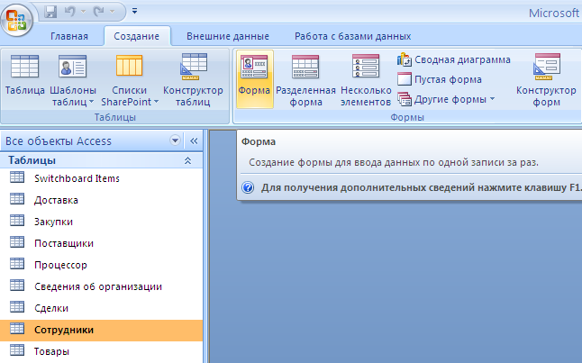Viewport: 582px width, 363px height.
Task: Open the Внешние данные tab
Action: pyautogui.click(x=228, y=36)
